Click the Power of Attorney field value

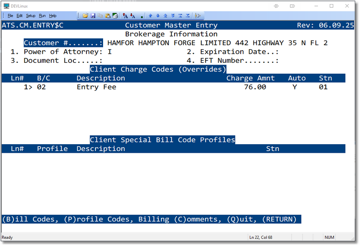coord(109,52)
